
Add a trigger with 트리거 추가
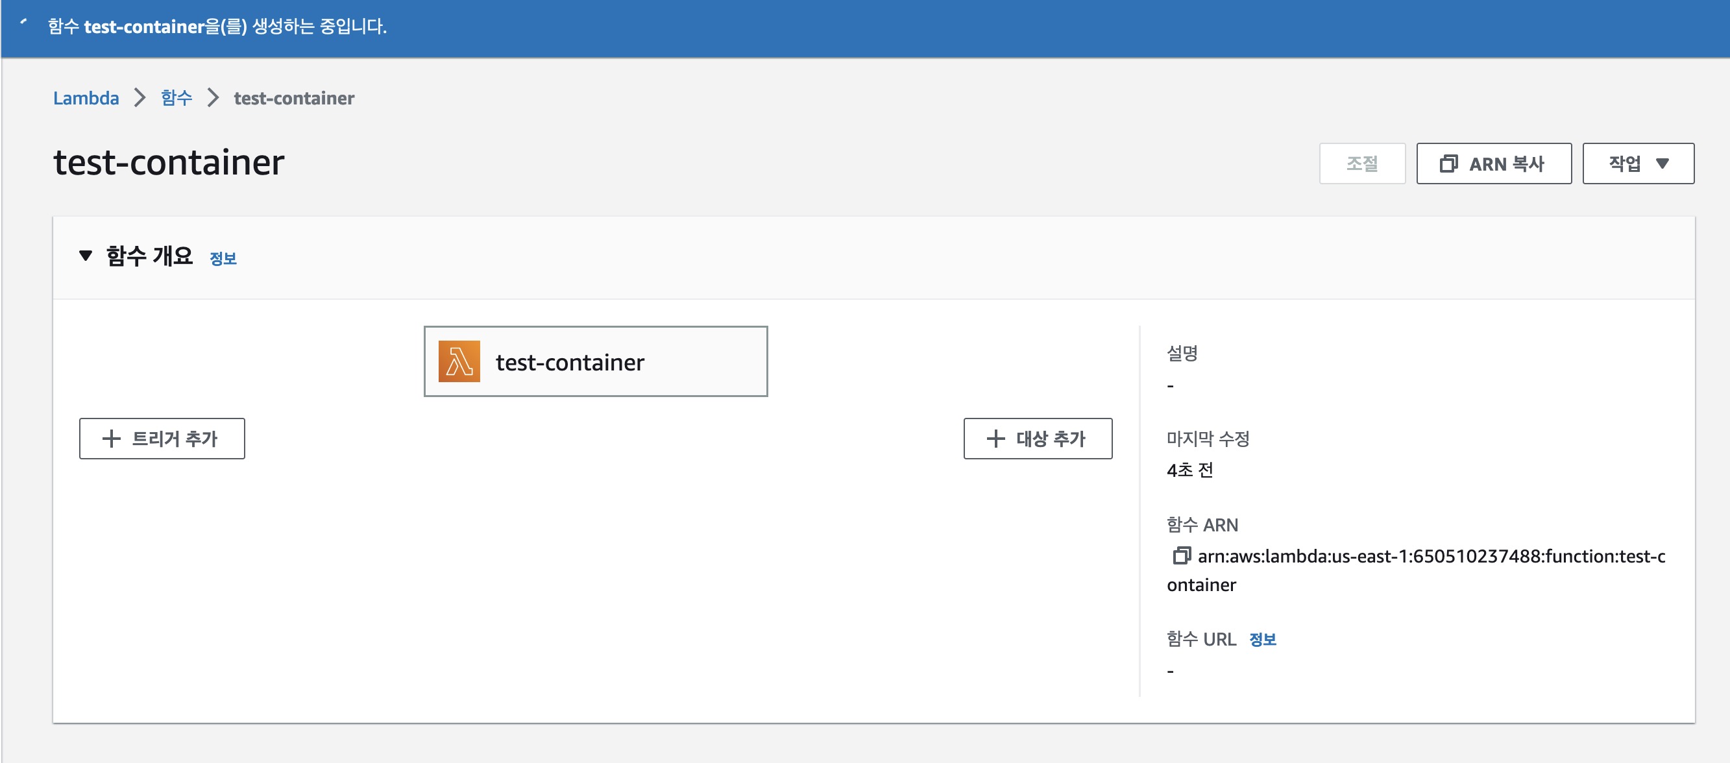(x=162, y=439)
